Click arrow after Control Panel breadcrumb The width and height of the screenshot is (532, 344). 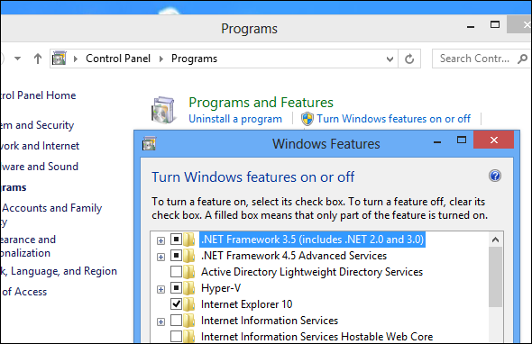click(161, 59)
